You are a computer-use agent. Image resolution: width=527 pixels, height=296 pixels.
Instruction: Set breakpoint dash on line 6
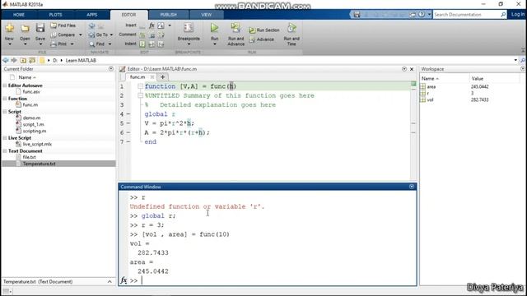coord(128,132)
